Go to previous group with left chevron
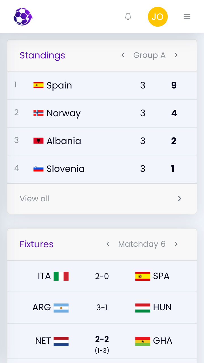 [123, 55]
